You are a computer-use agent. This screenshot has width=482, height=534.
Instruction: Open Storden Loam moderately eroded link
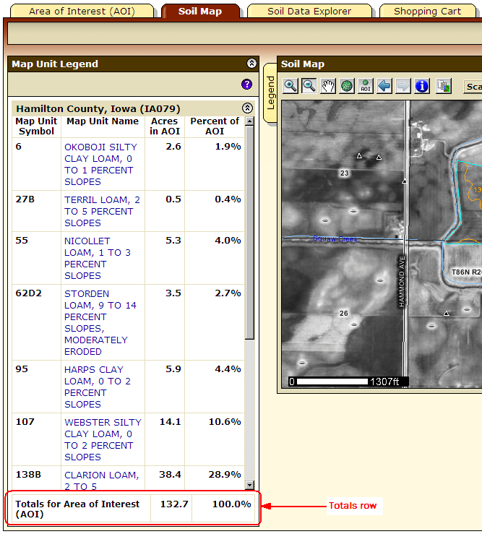coord(100,322)
